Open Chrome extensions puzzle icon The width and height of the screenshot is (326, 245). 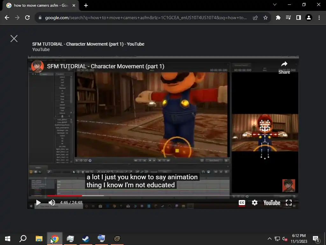tap(278, 18)
